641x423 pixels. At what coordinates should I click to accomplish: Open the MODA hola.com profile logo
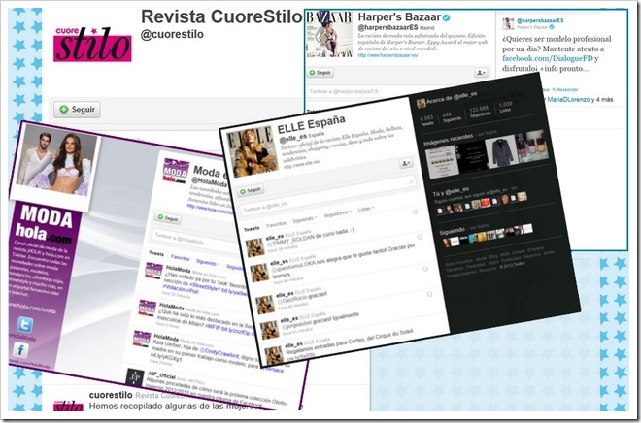click(x=176, y=171)
